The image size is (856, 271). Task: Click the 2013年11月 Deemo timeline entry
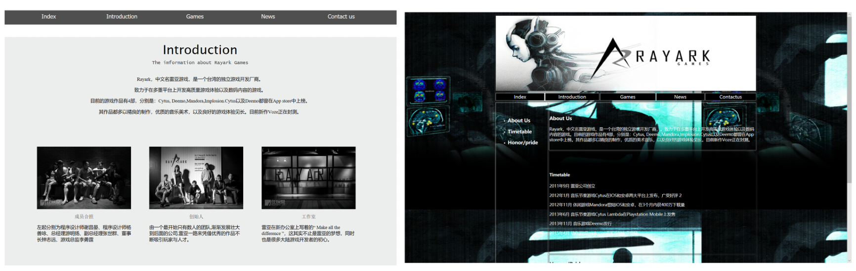[x=580, y=224]
